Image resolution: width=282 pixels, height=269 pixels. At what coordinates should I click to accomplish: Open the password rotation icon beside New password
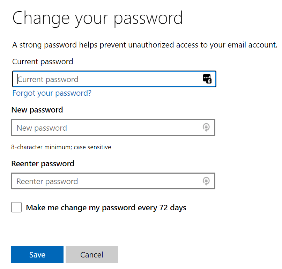pos(206,128)
